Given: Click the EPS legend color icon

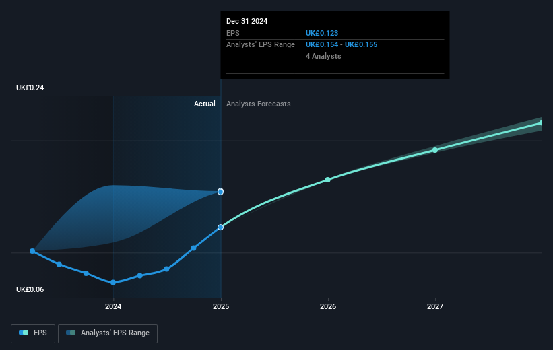Looking at the screenshot, I should 24,332.
